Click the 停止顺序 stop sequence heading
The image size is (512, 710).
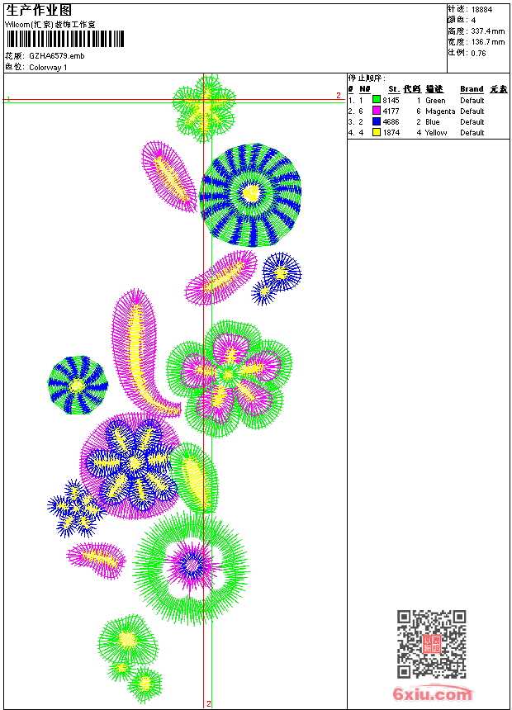point(366,78)
